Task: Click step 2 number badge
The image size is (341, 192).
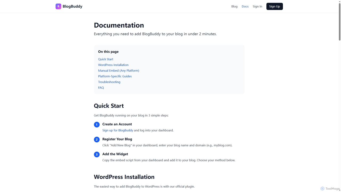Action: (97, 139)
